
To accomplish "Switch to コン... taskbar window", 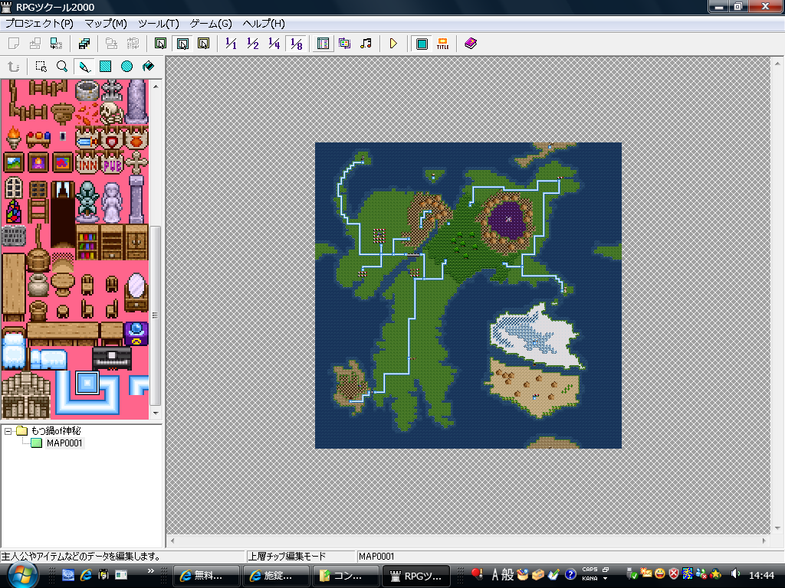I will pos(346,576).
